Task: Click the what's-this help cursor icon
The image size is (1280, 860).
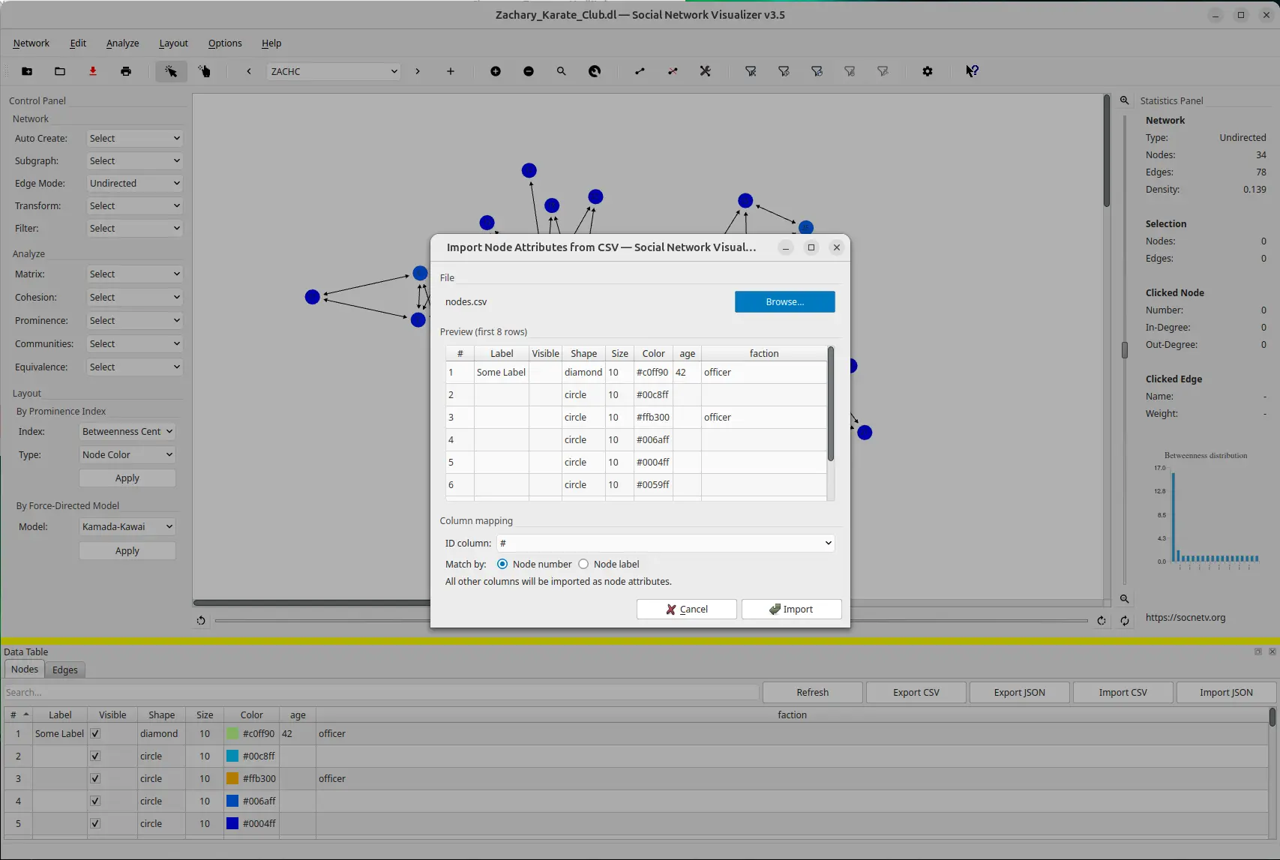Action: pos(972,71)
